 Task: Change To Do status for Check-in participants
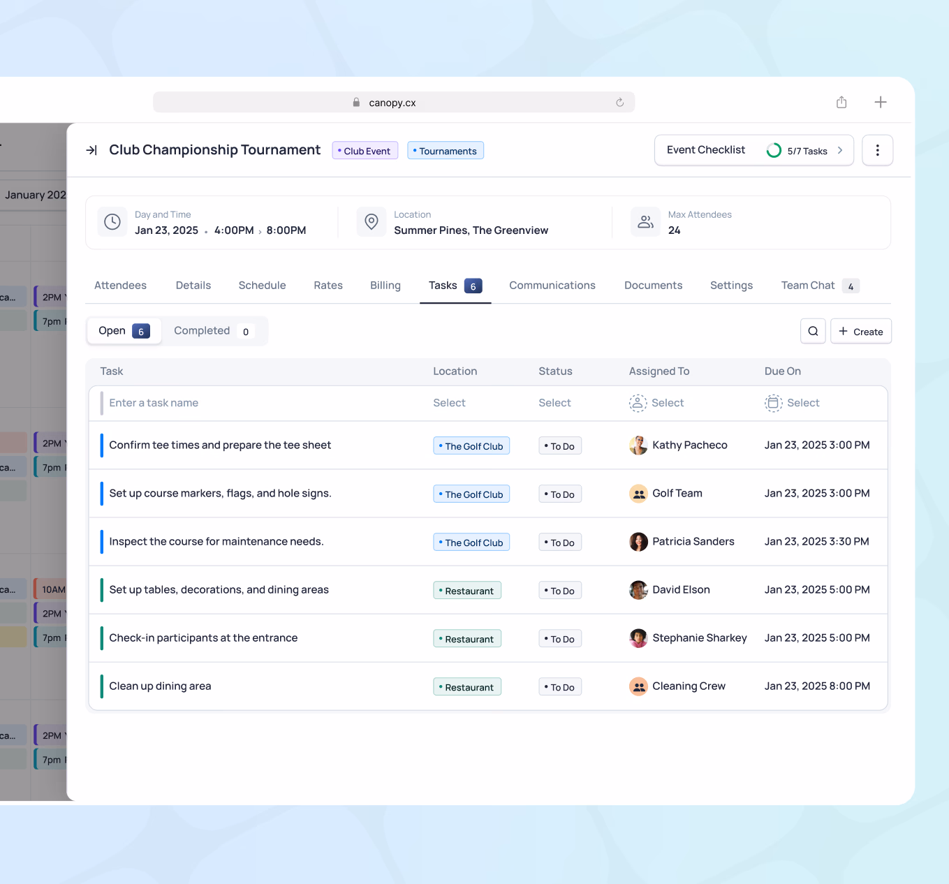tap(560, 639)
